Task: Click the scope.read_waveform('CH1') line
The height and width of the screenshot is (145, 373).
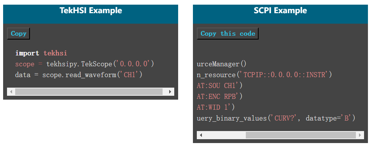Action: [79, 75]
